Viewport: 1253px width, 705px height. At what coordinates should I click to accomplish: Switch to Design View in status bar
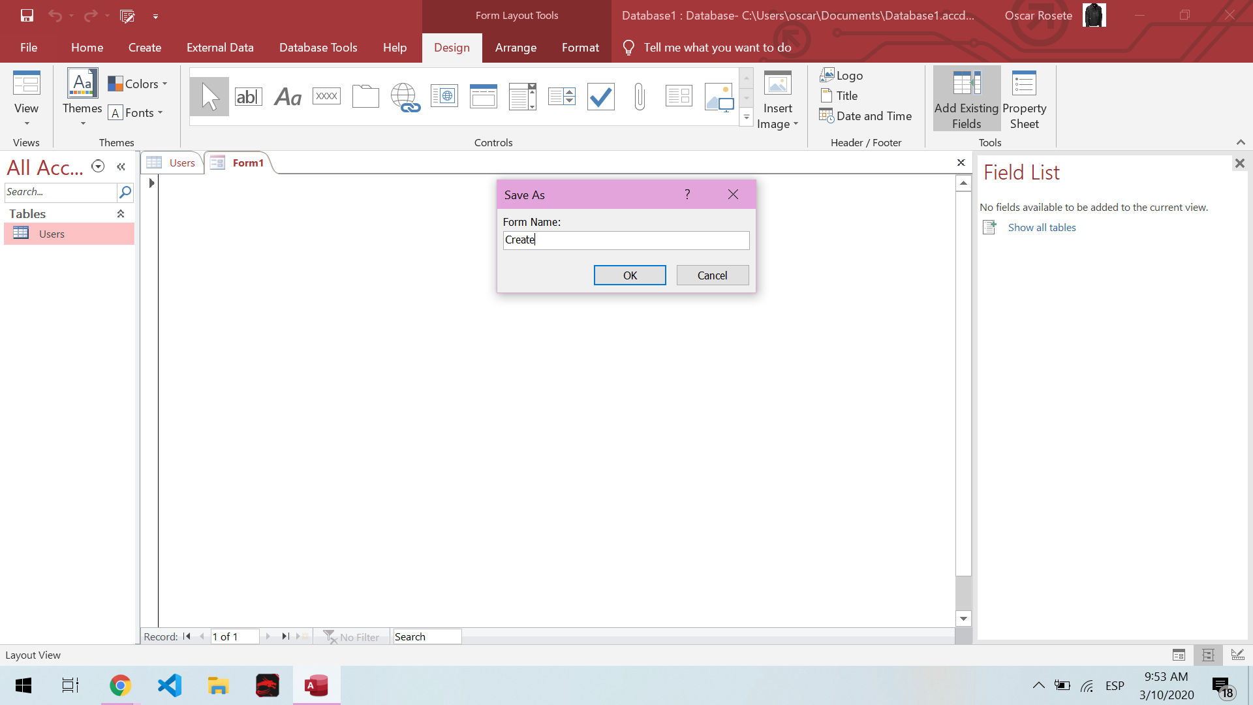point(1237,655)
